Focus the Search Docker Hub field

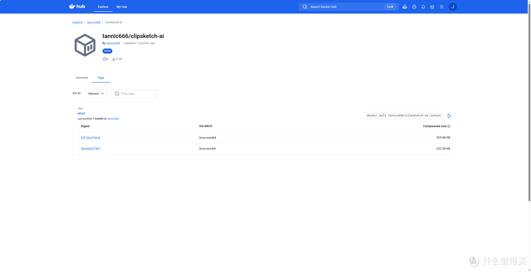(x=349, y=7)
